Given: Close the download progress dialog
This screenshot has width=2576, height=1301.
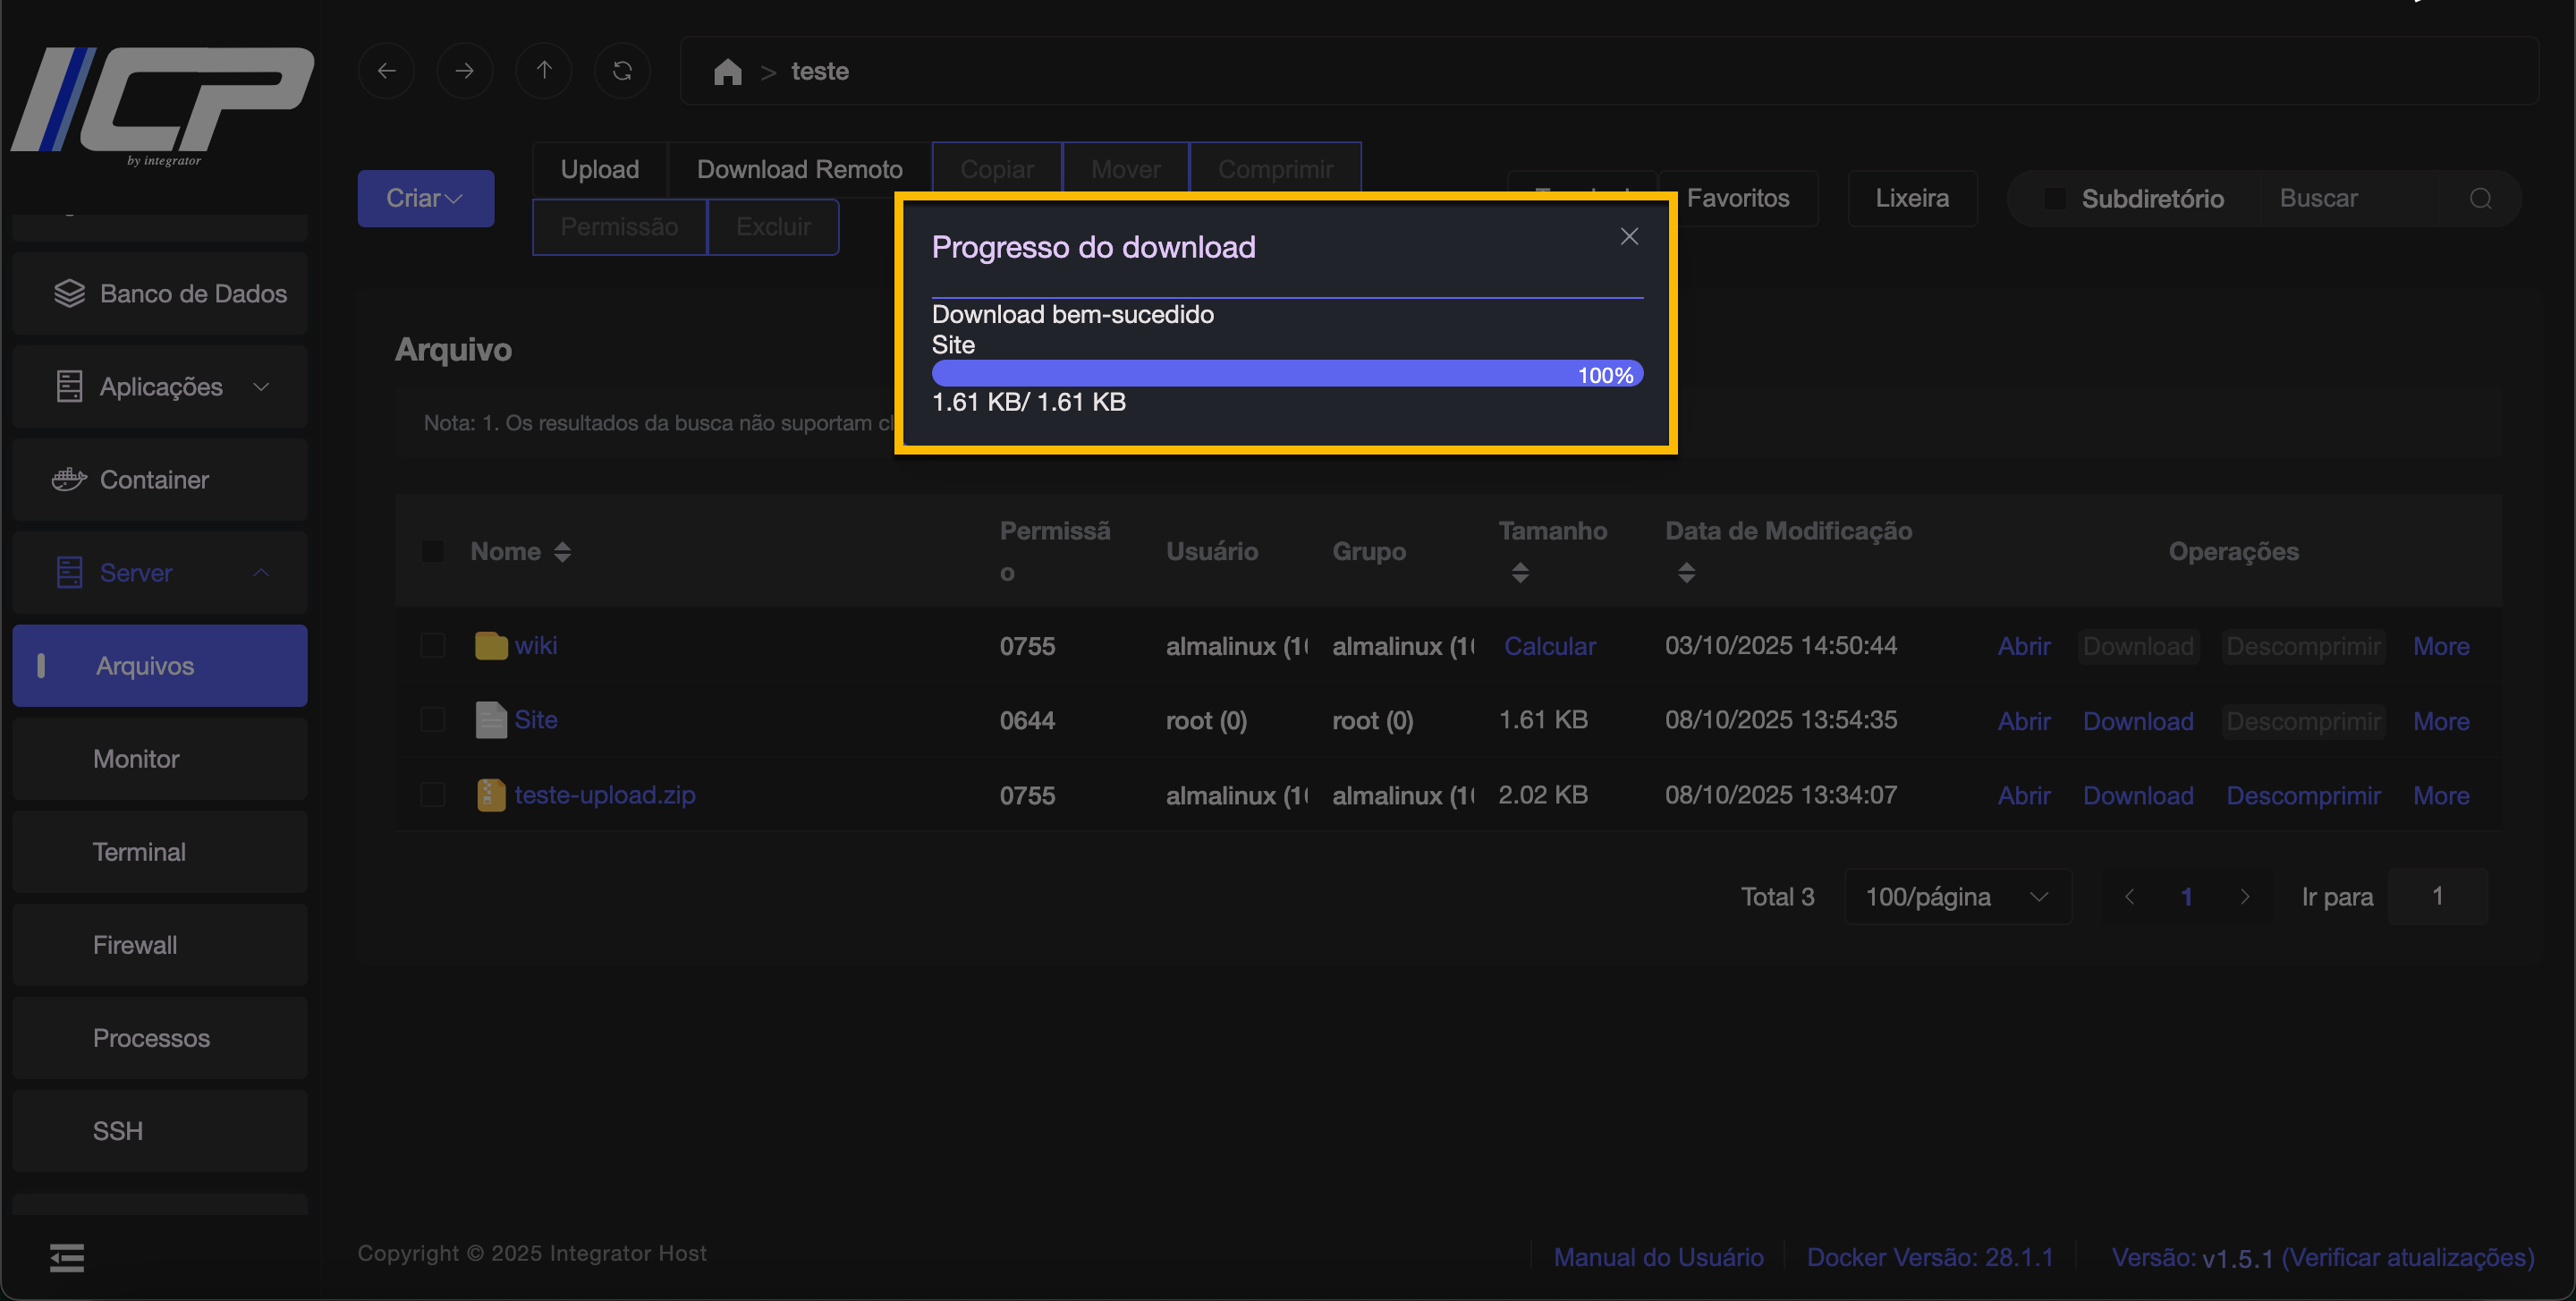Looking at the screenshot, I should (x=1629, y=237).
